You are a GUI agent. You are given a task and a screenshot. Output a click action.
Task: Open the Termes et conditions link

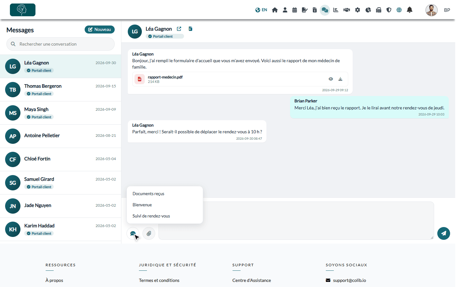click(x=159, y=280)
